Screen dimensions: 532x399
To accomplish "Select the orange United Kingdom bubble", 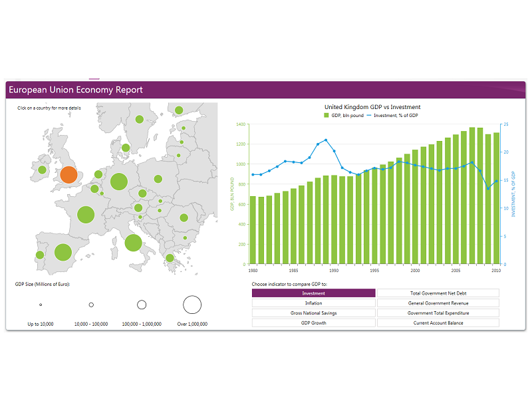I will point(68,175).
